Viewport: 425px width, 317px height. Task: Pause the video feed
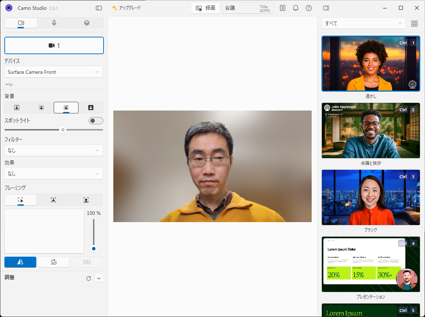[283, 8]
